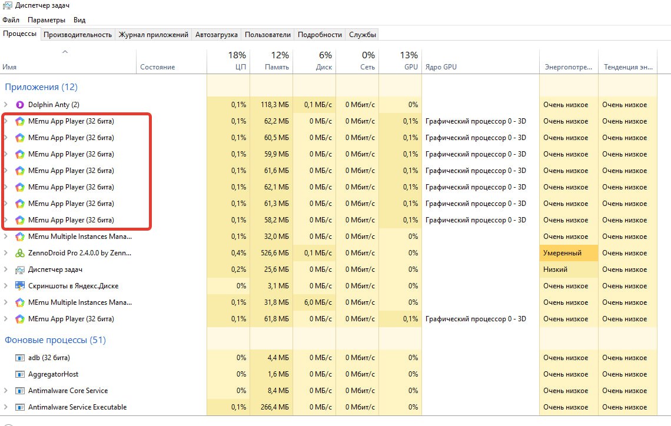Click icon of MEmu App Player using 61,8 МБ
The height and width of the screenshot is (426, 671).
[19, 319]
